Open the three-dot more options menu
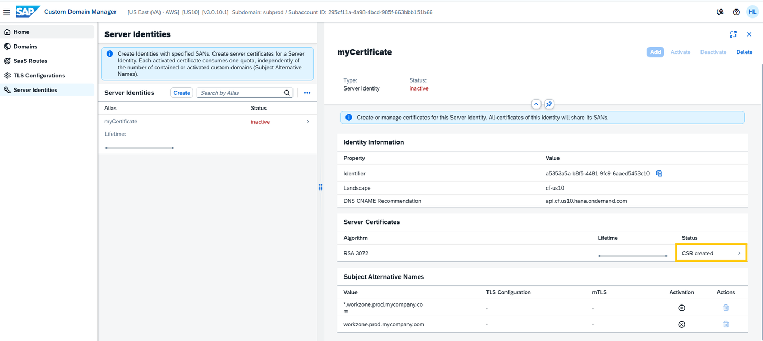This screenshot has width=763, height=341. [307, 93]
